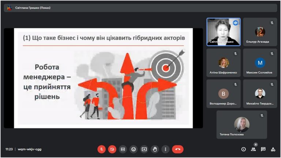281x158 pixels.
Task: Select Світлана Гришко video tile
Action: [x=224, y=32]
